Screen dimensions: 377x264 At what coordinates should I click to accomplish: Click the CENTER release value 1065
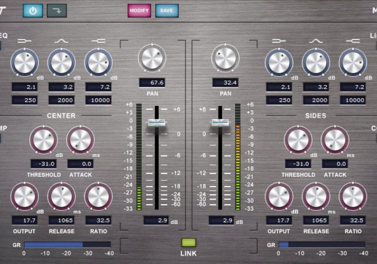coord(61,220)
